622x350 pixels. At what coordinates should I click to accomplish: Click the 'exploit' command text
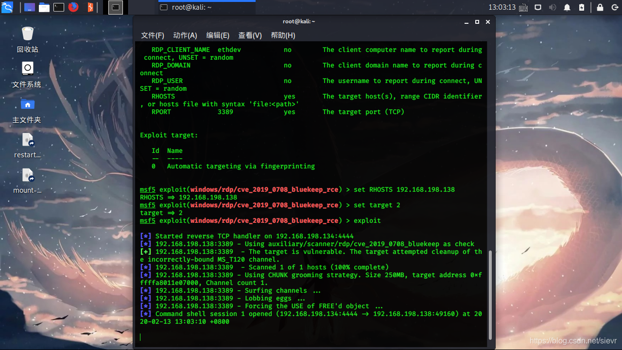tap(367, 220)
